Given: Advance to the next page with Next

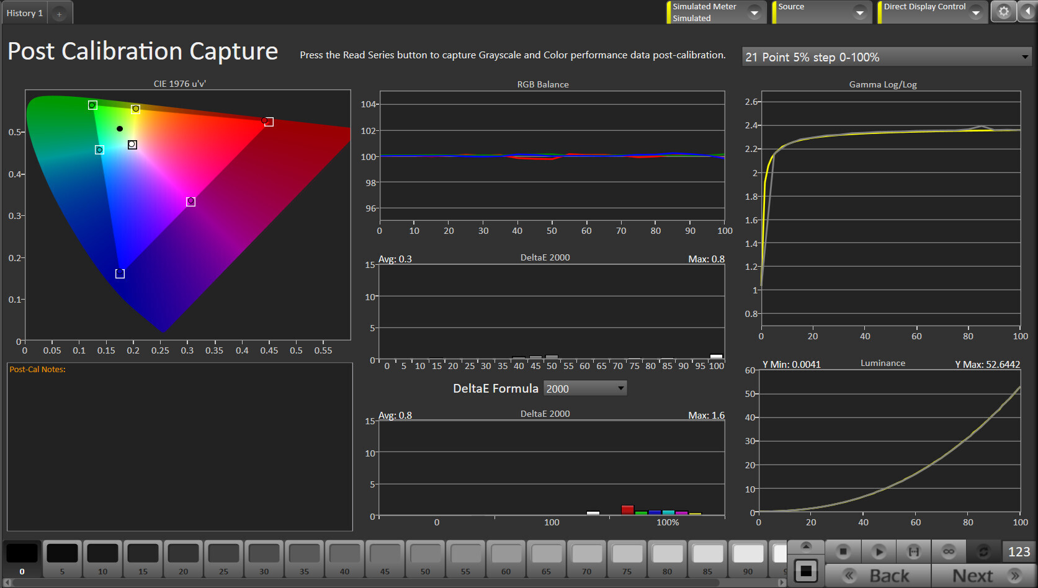Looking at the screenshot, I should (x=984, y=576).
